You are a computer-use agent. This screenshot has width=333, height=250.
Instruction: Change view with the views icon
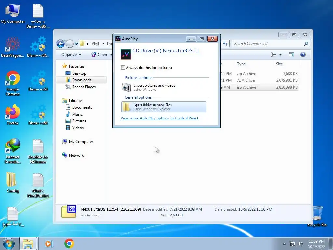(x=273, y=55)
